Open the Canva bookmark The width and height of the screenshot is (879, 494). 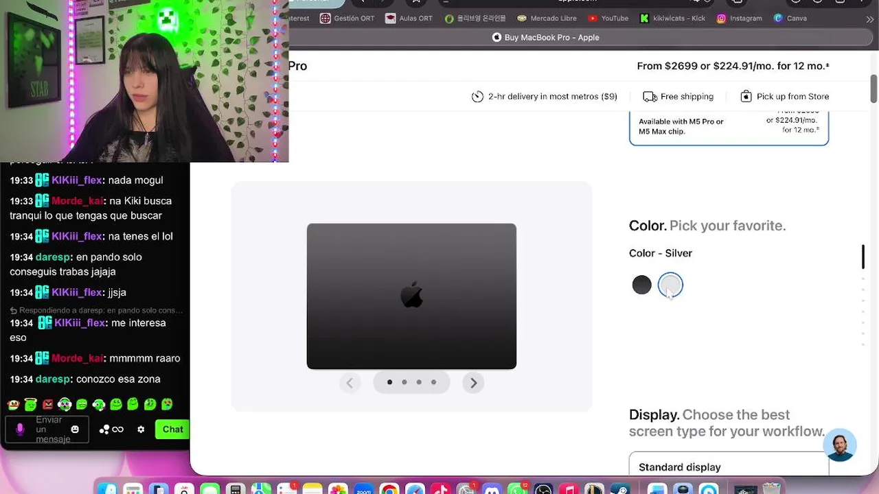[x=790, y=19]
